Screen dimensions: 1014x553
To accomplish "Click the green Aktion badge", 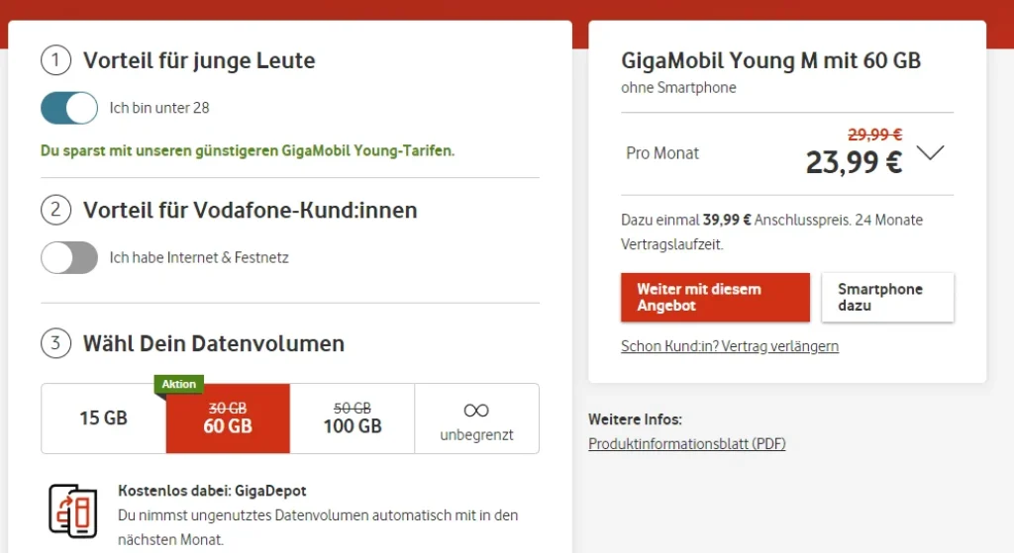I will pos(179,384).
